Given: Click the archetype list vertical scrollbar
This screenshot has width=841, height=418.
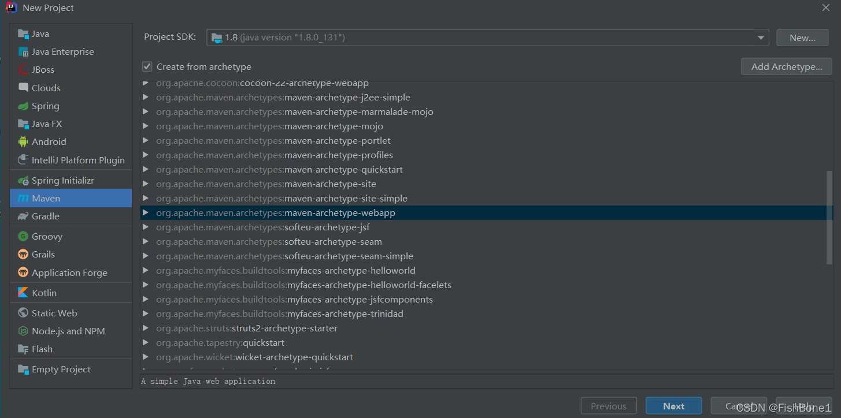Looking at the screenshot, I should [x=829, y=218].
